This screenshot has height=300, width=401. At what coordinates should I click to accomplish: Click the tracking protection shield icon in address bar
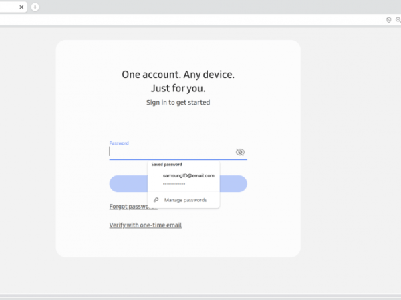(388, 20)
